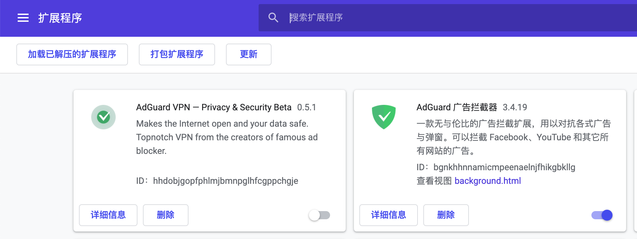Image resolution: width=637 pixels, height=239 pixels.
Task: Click the 更新 button
Action: click(x=249, y=54)
